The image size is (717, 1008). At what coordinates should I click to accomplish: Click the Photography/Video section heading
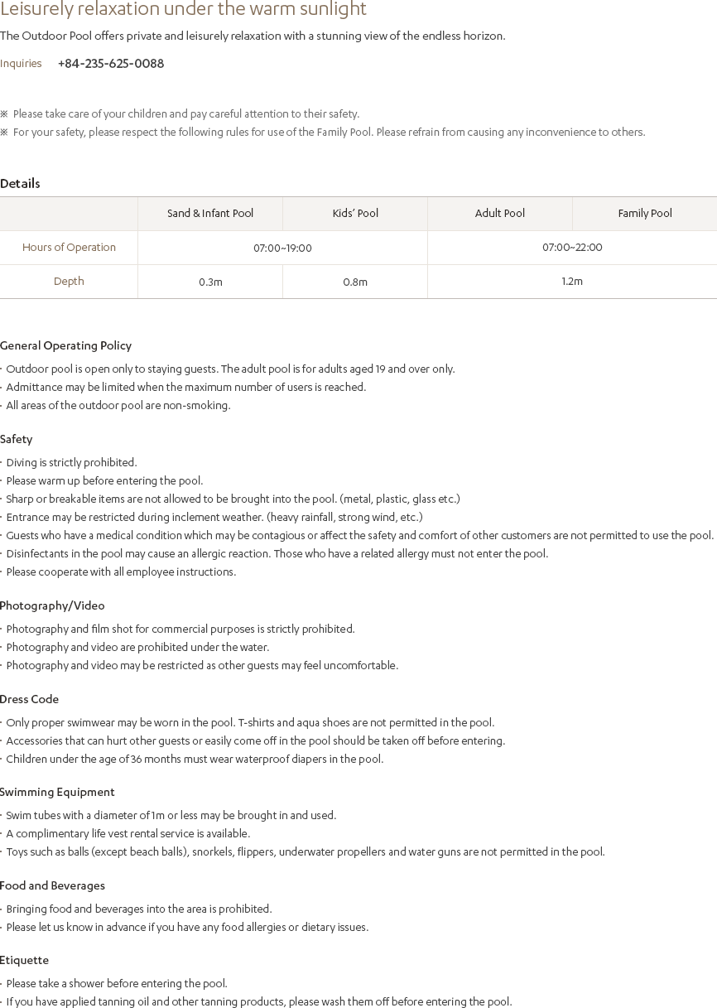(52, 606)
